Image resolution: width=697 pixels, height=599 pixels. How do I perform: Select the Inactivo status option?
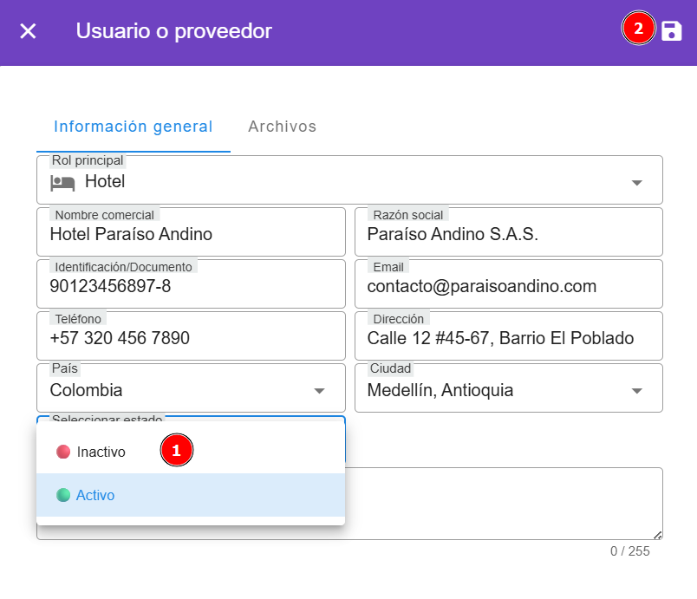click(101, 452)
